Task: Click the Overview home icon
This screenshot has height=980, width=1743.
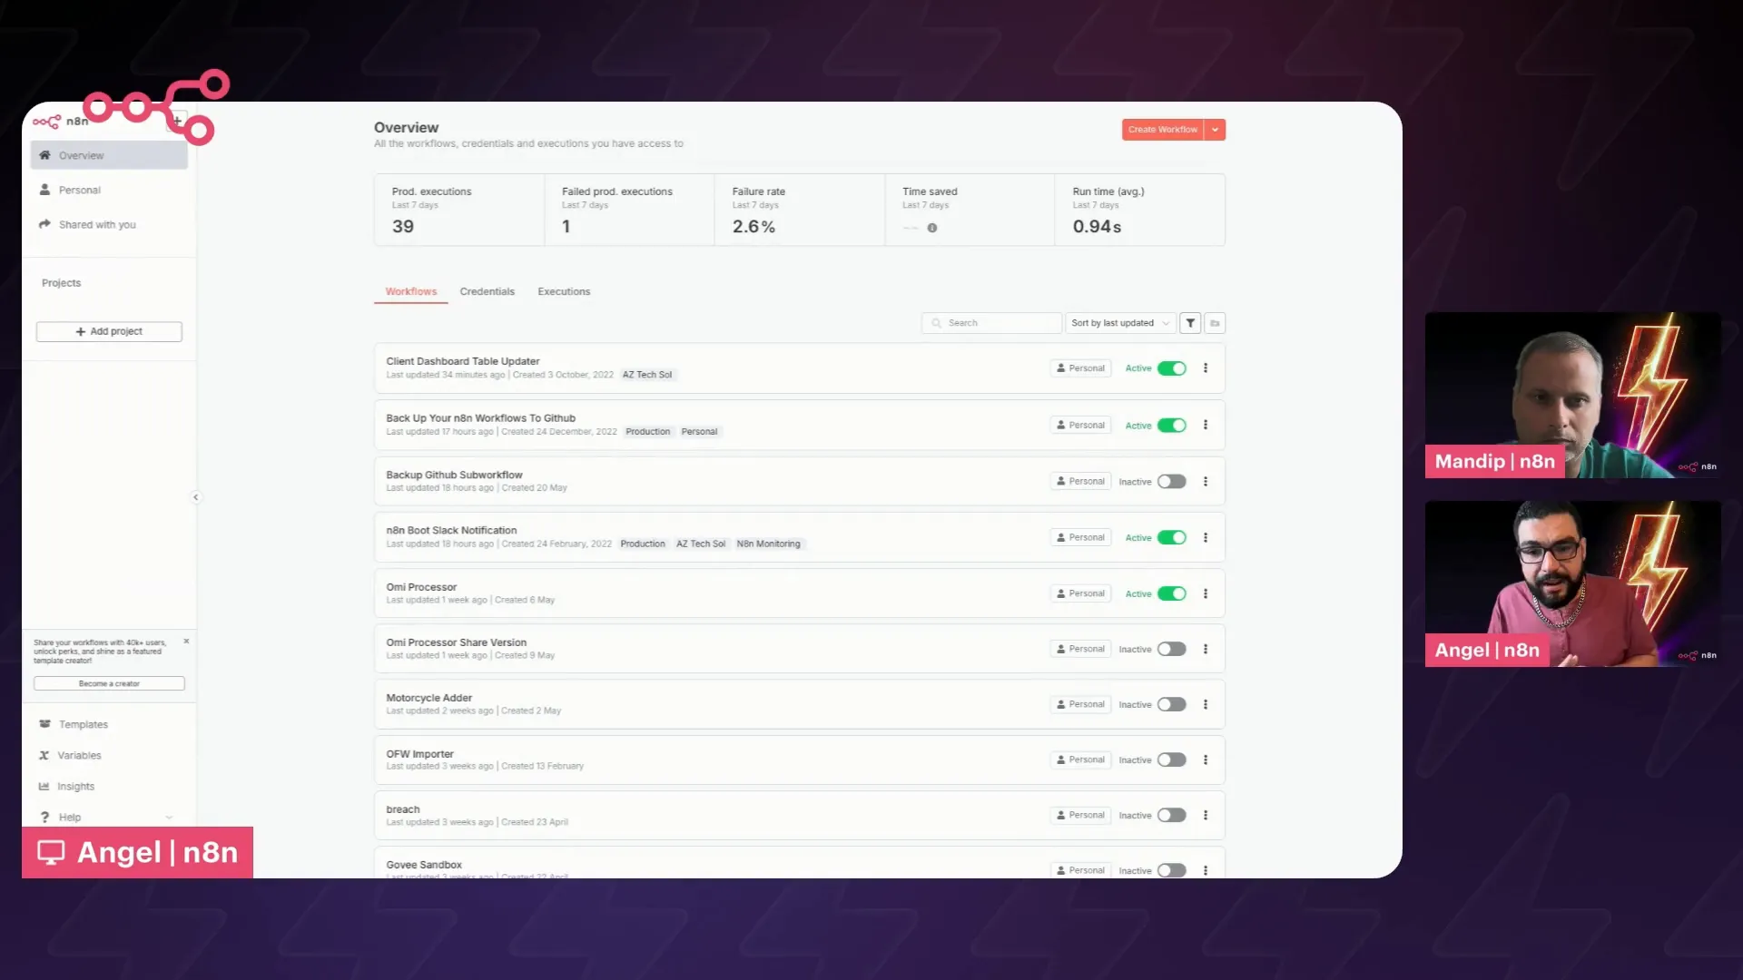Action: coord(44,155)
